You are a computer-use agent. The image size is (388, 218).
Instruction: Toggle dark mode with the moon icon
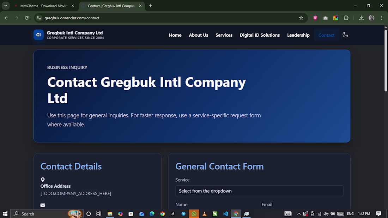coord(345,35)
